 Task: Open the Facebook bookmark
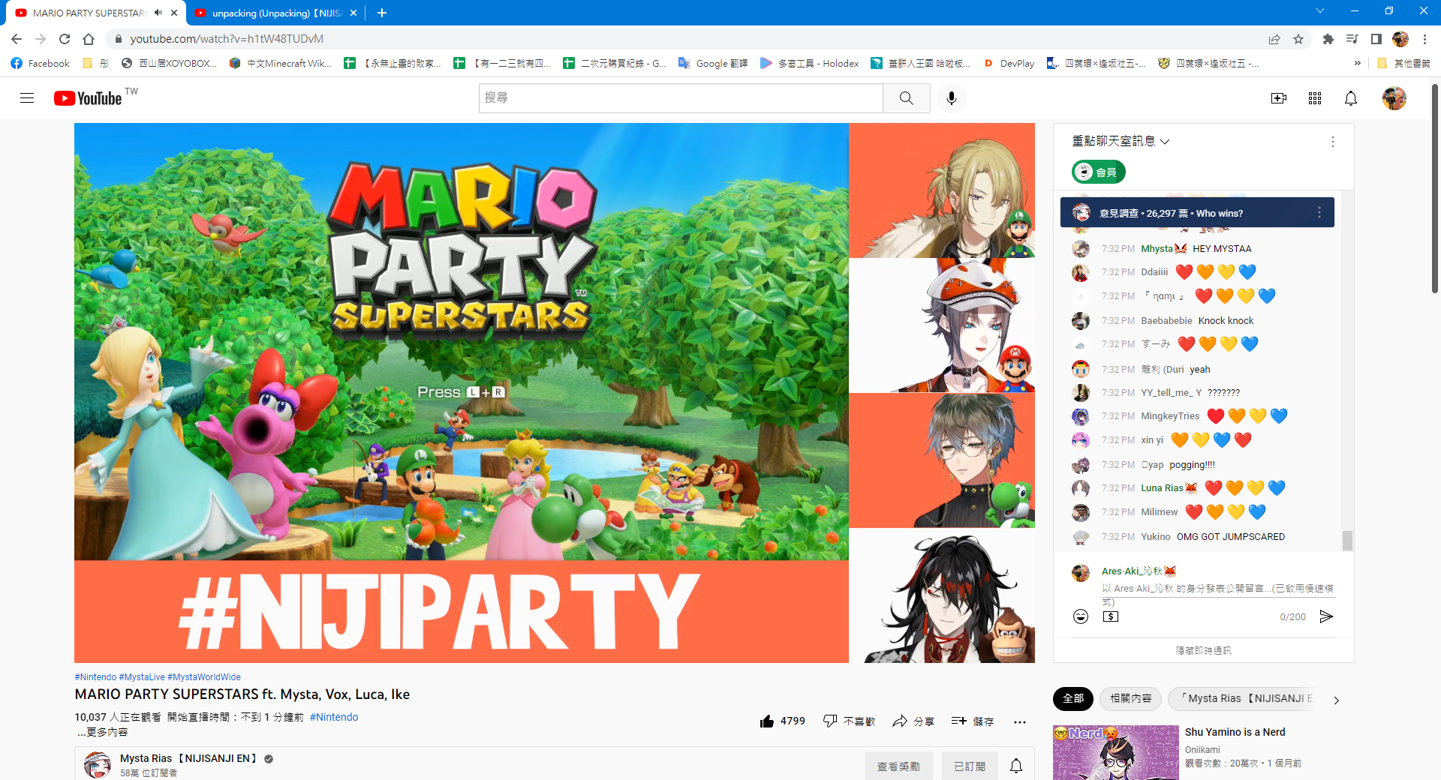[41, 64]
